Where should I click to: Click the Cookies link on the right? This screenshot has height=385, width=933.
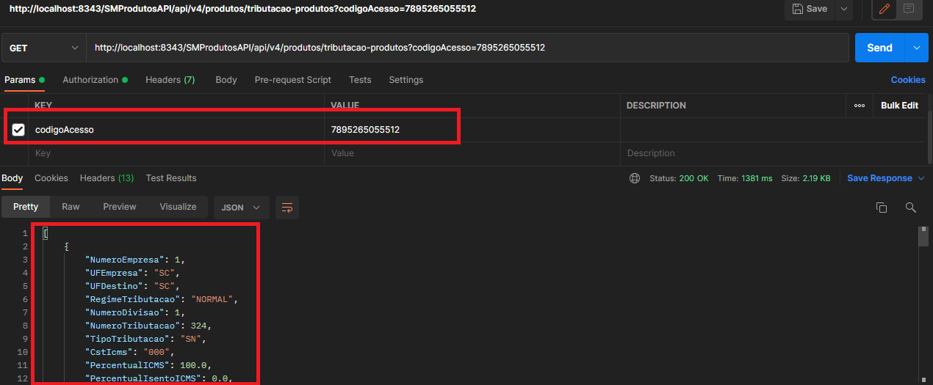click(x=908, y=80)
